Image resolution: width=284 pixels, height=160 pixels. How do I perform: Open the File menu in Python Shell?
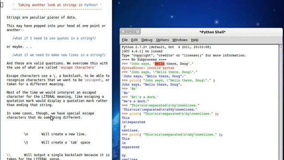pos(125,40)
